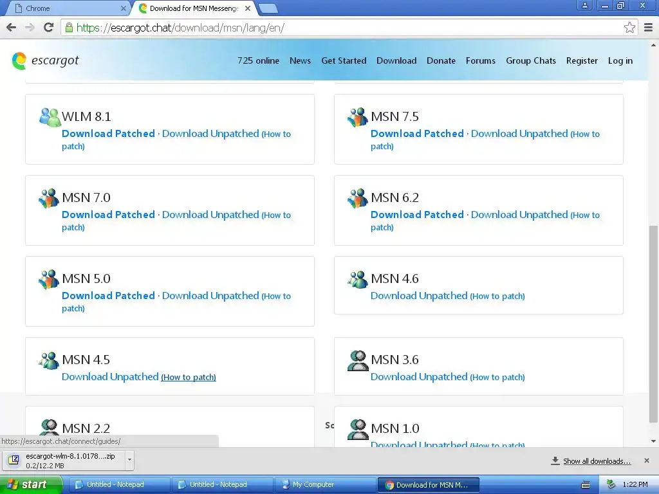Click the MSN 4.5 messenger icon
Viewport: 659px width, 494px height.
(x=49, y=360)
